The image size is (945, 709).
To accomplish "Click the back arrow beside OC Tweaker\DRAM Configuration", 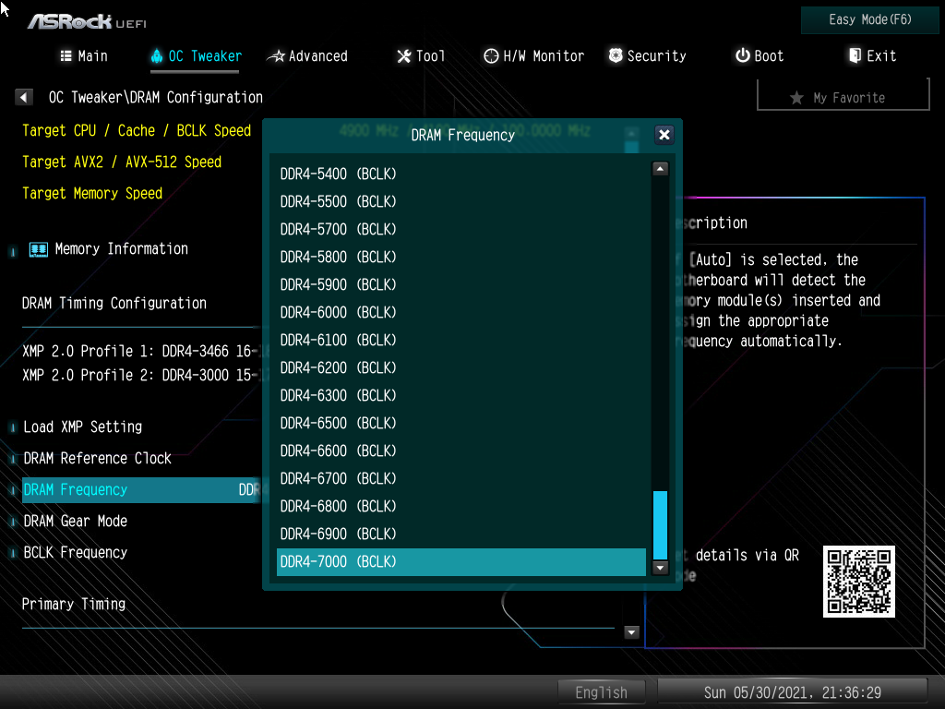I will pos(25,97).
